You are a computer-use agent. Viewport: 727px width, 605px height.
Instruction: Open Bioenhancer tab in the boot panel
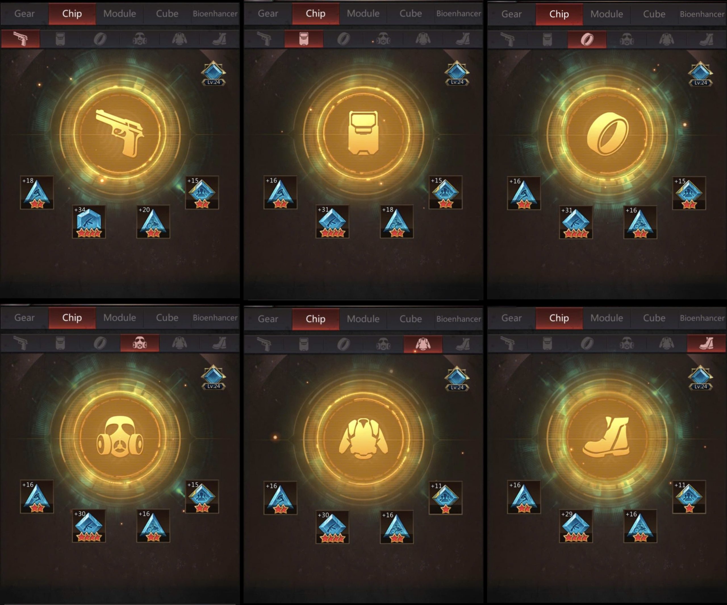pos(702,318)
